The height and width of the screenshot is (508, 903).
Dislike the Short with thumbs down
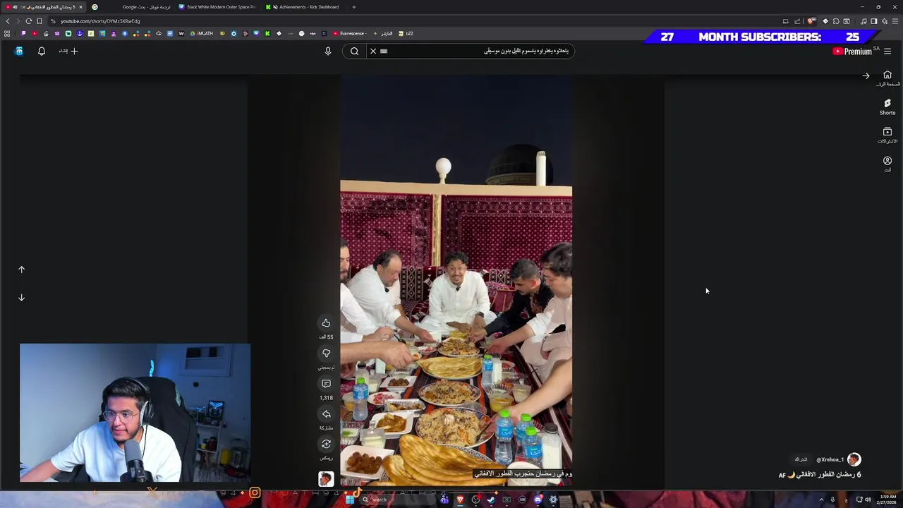click(x=326, y=353)
